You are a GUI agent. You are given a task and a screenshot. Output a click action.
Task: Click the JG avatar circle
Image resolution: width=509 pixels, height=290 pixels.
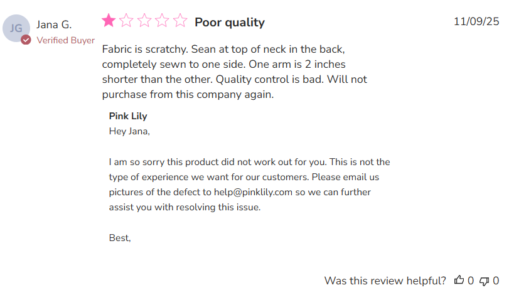point(16,28)
